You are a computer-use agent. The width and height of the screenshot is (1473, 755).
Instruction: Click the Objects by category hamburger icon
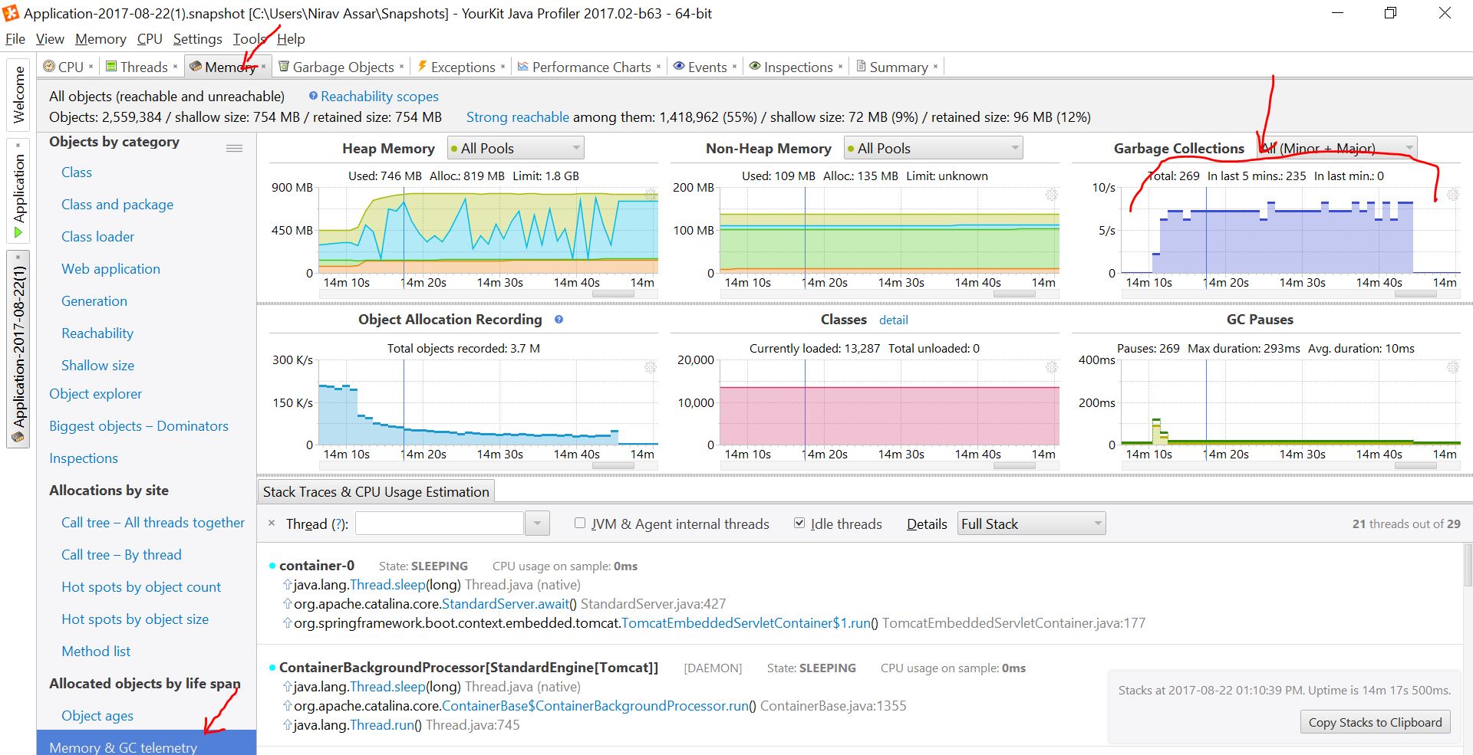click(x=234, y=148)
